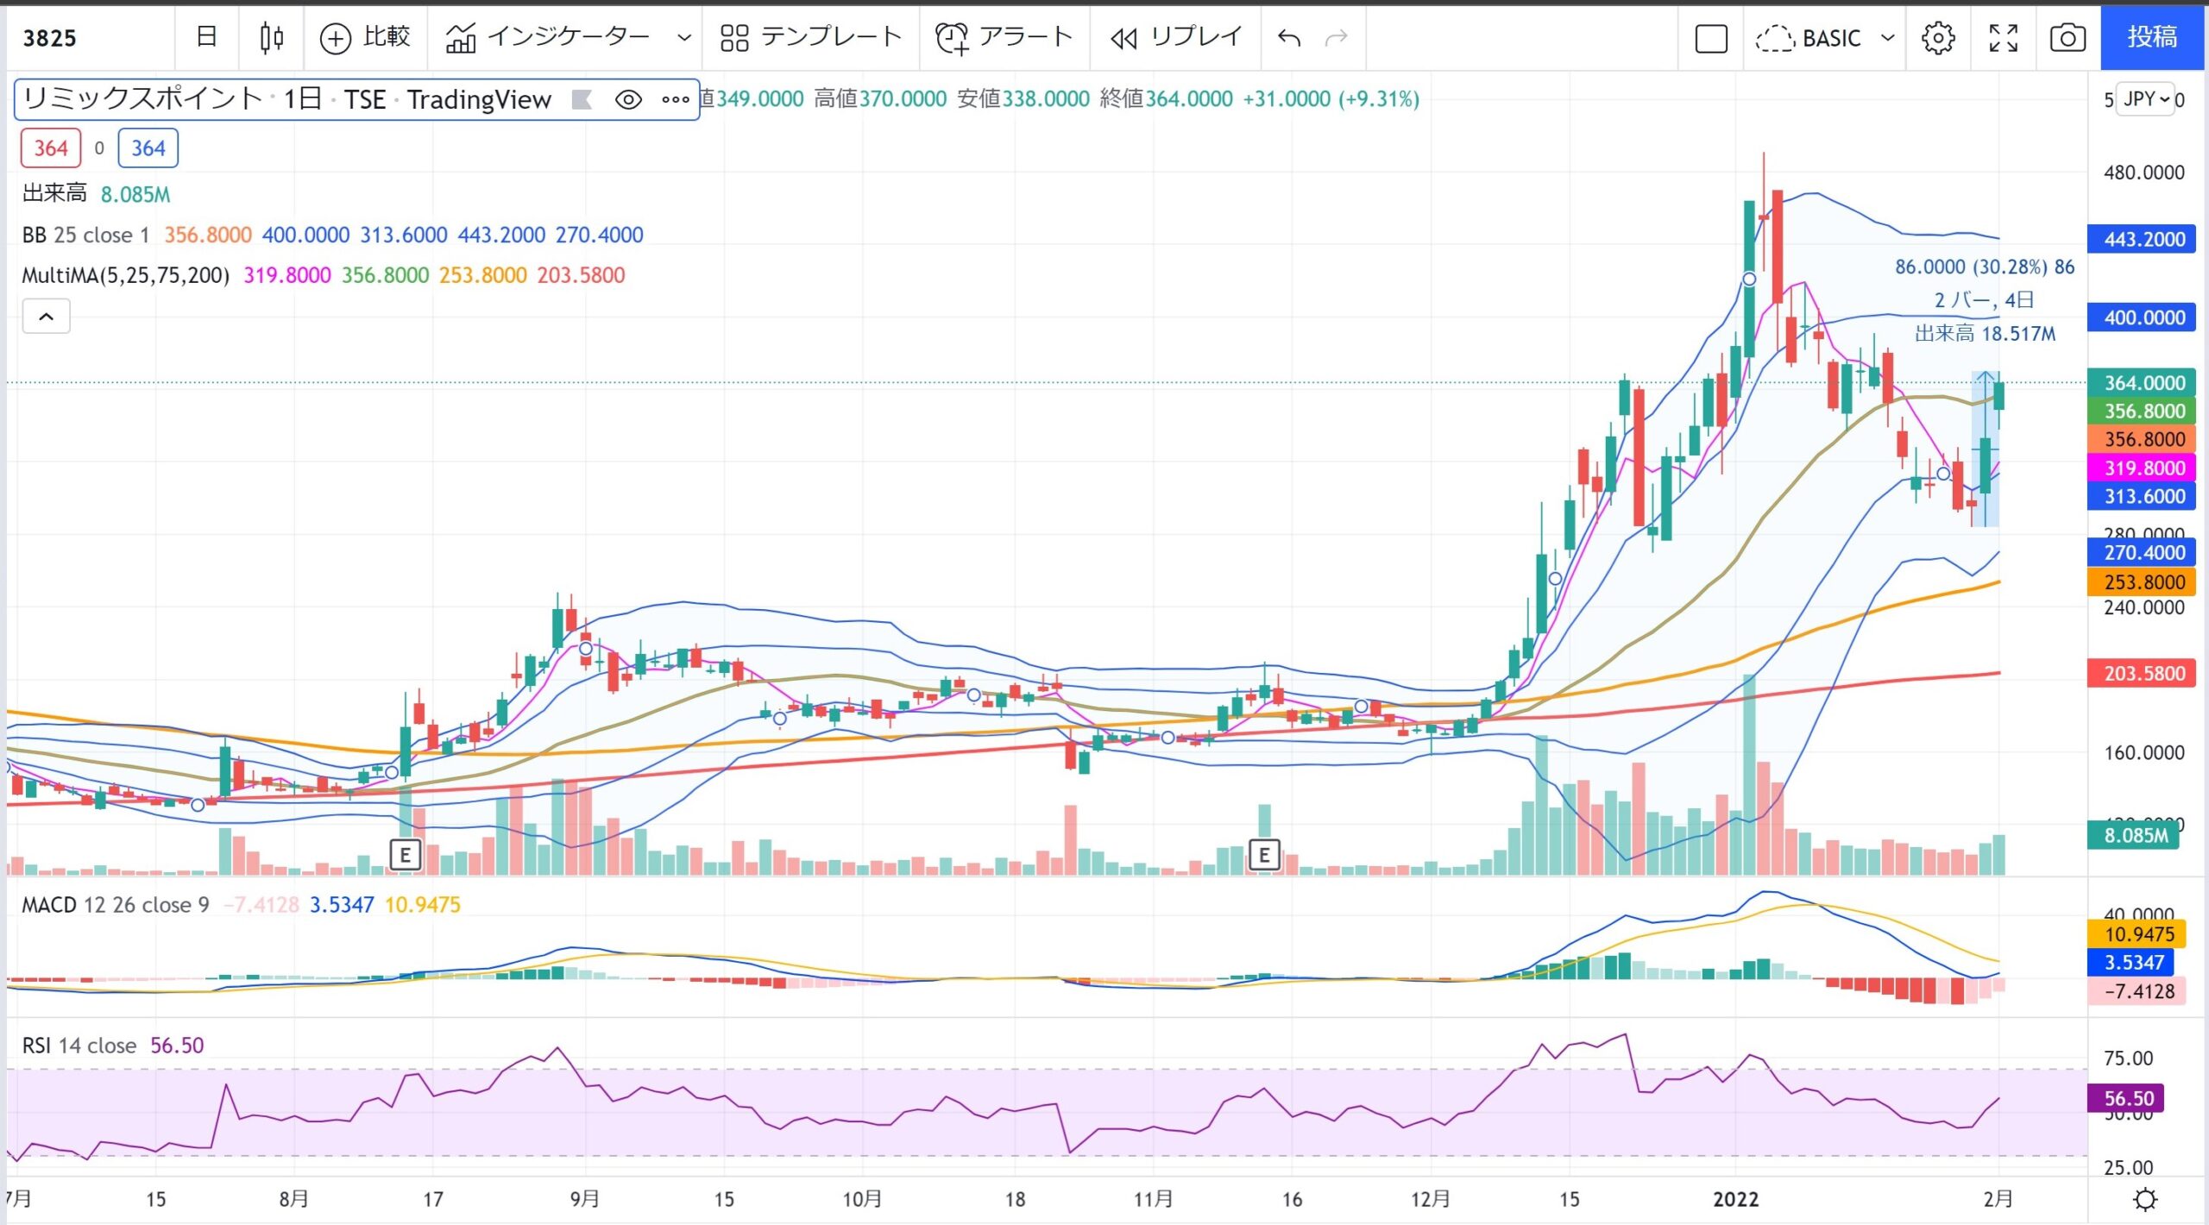The width and height of the screenshot is (2209, 1225).
Task: Redo the last undone action
Action: tap(1336, 38)
